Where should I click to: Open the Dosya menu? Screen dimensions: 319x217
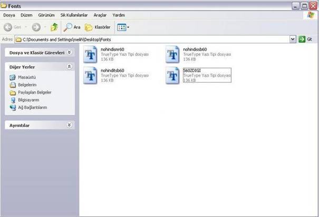(9, 15)
